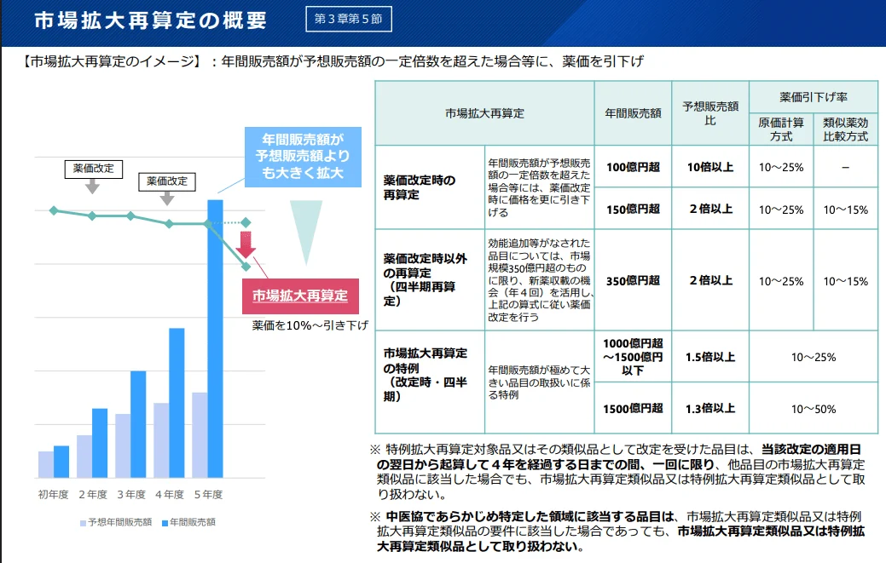The image size is (886, 563).
Task: Click the text 薬価を10%〜引き下げ
Action: [310, 325]
